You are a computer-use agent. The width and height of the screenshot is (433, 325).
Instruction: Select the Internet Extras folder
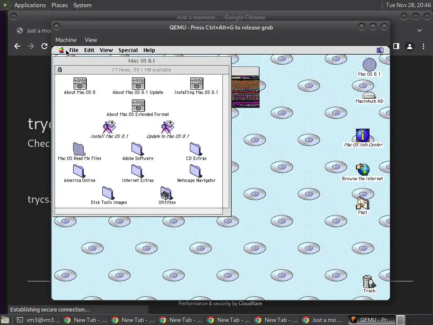(137, 171)
